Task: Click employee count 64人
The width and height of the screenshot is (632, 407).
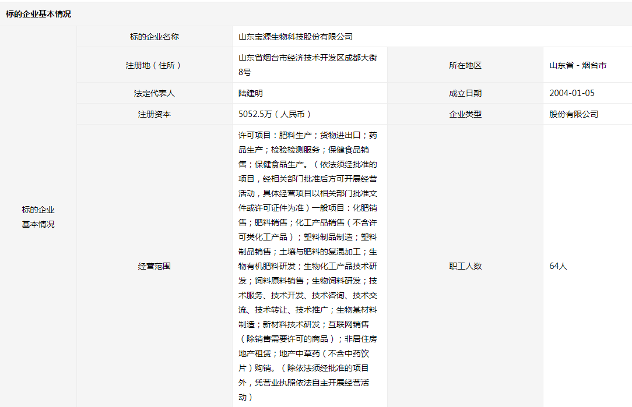Action: pyautogui.click(x=558, y=266)
